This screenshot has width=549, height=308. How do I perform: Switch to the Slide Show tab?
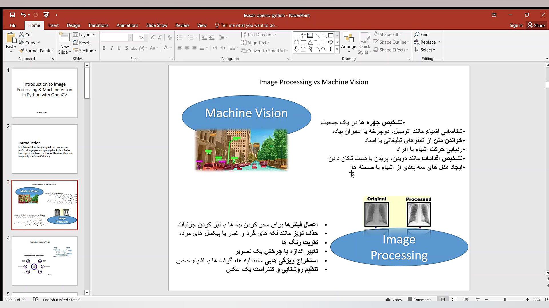157,25
